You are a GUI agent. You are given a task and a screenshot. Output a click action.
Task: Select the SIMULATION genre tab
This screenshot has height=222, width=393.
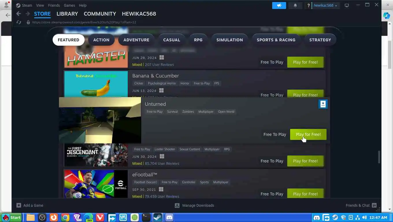pyautogui.click(x=230, y=40)
